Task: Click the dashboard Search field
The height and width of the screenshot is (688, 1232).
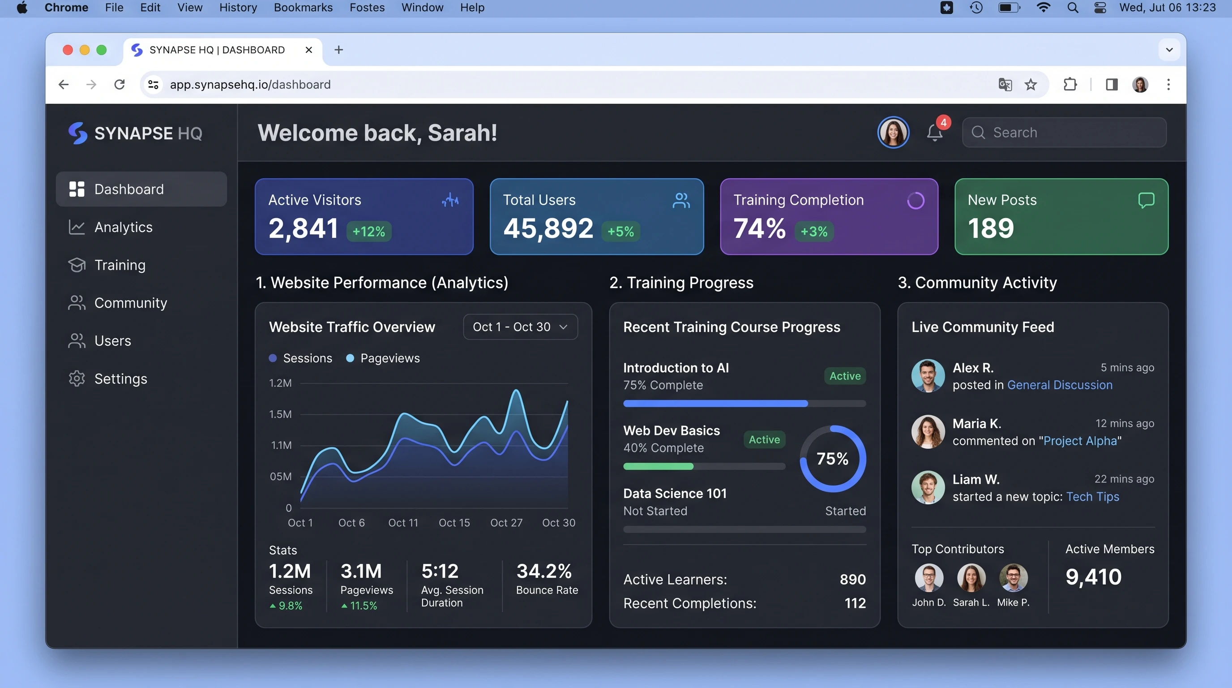Action: pyautogui.click(x=1064, y=132)
